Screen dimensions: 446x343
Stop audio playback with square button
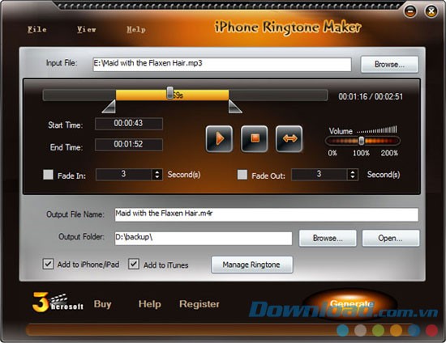(255, 138)
